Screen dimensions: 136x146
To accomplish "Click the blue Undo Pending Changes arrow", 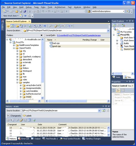I will [x=45, y=26].
